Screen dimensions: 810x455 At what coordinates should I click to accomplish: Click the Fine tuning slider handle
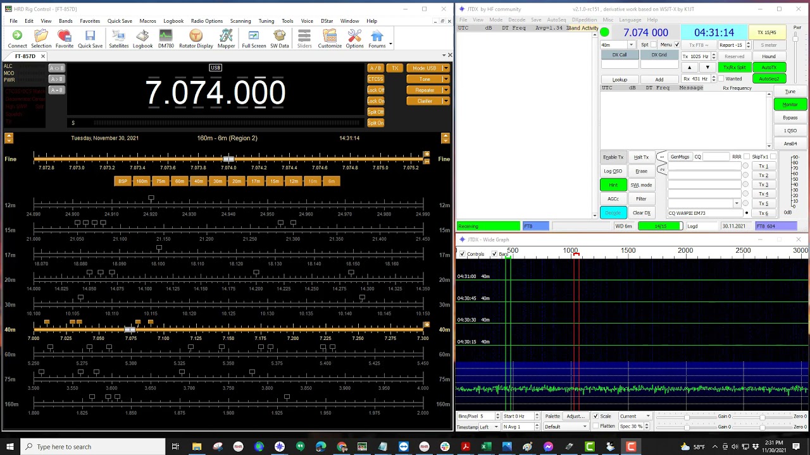[x=229, y=159]
